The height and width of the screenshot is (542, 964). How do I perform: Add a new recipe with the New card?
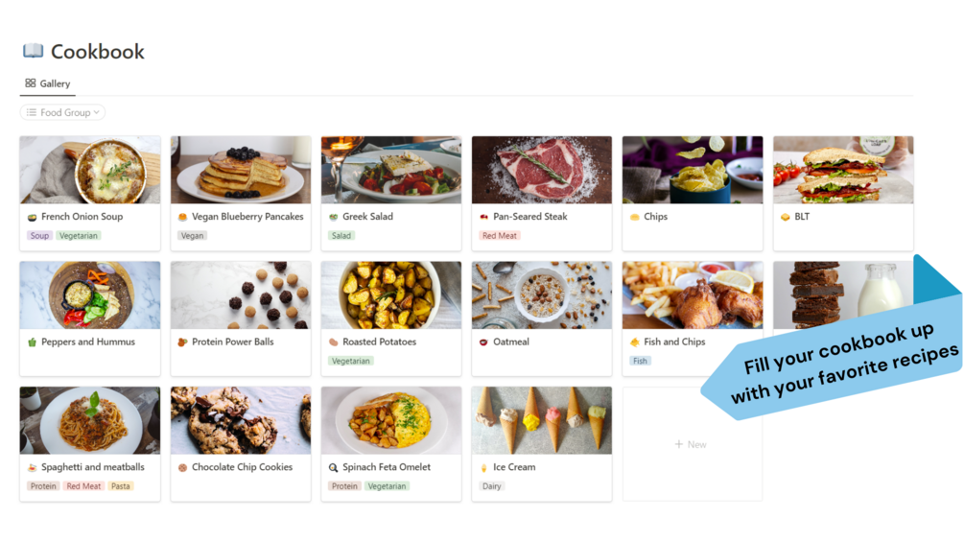coord(692,444)
